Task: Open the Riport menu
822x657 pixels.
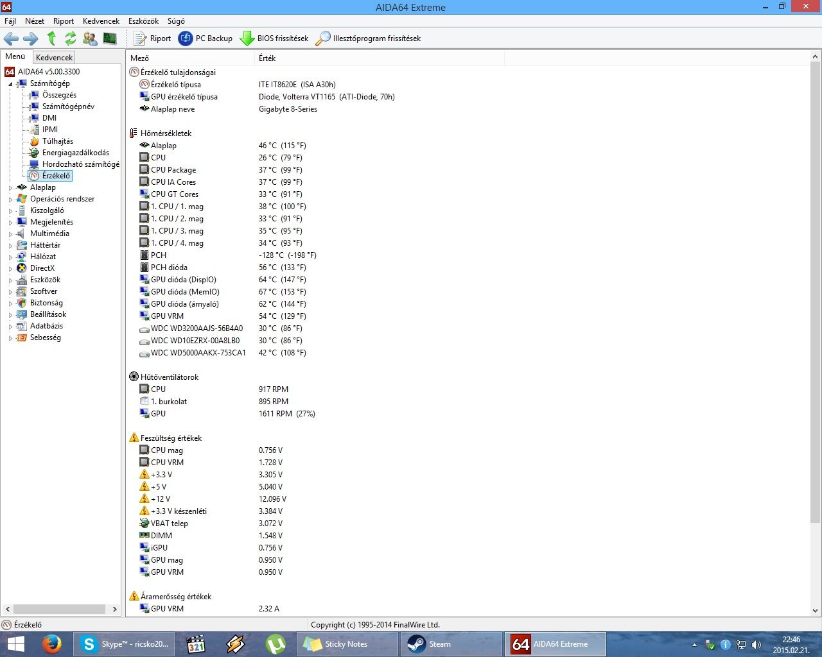Action: (x=64, y=21)
